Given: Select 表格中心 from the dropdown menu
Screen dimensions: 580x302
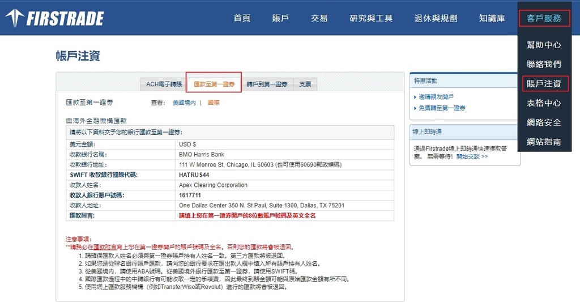Looking at the screenshot, I should point(544,103).
